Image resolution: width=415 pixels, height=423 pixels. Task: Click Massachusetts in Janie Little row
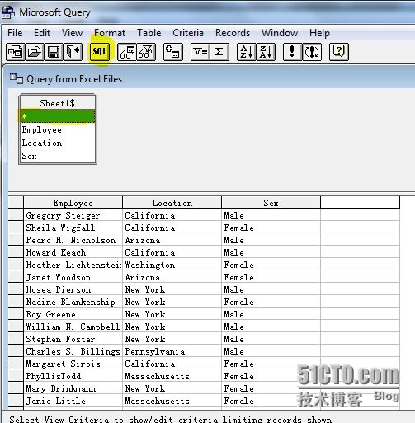click(172, 401)
